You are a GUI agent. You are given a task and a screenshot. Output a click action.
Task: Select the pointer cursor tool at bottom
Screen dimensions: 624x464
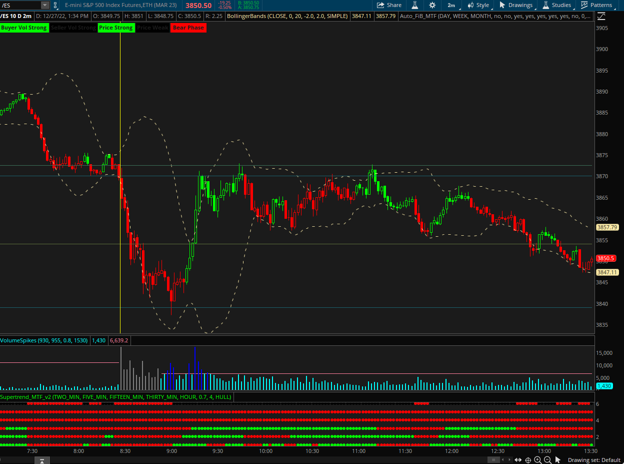(558, 460)
